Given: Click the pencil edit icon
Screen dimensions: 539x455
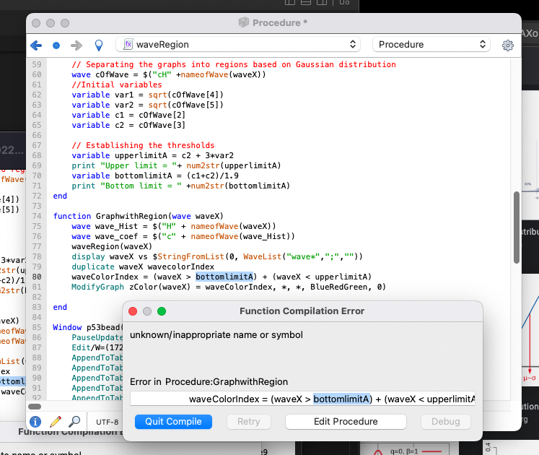Looking at the screenshot, I should coord(56,422).
